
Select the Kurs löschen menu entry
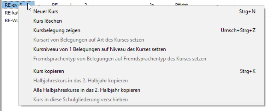(48, 21)
